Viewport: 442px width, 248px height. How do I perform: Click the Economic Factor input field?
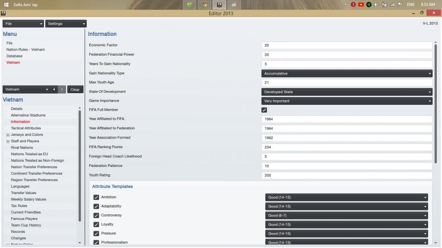pos(347,45)
